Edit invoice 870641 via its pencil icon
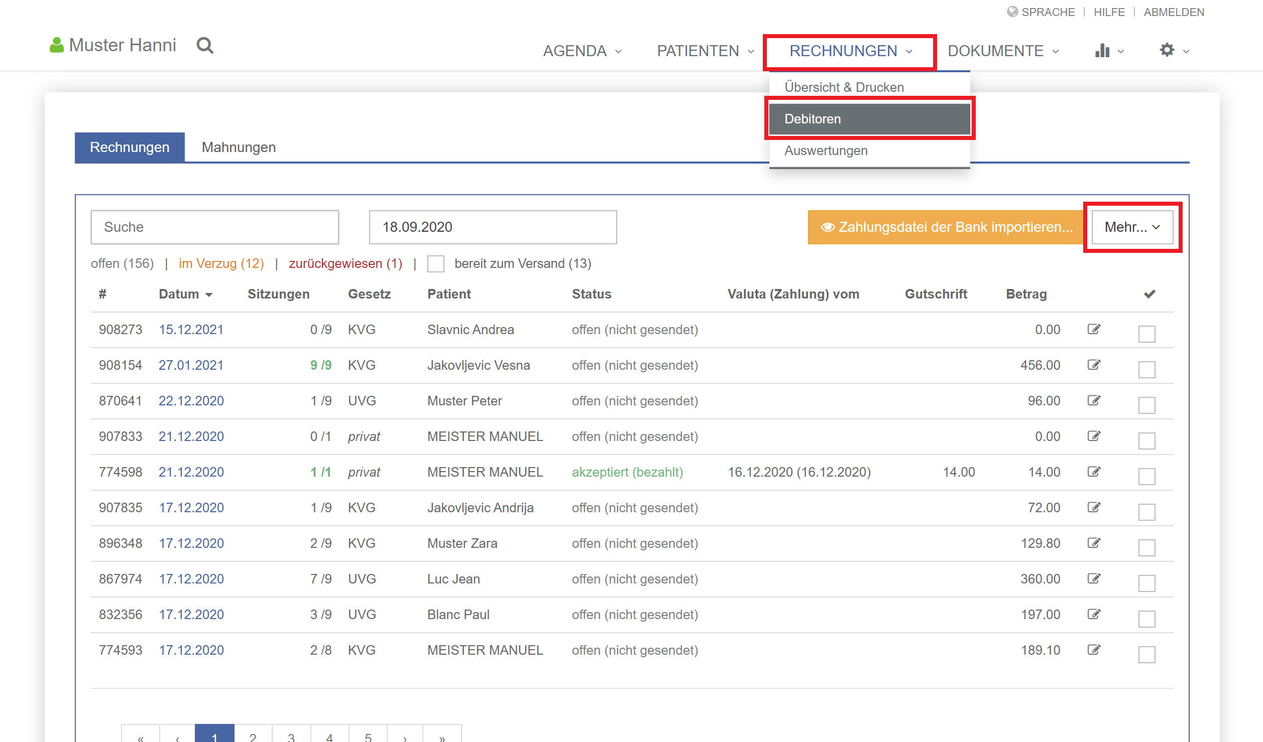This screenshot has height=742, width=1263. click(x=1094, y=400)
